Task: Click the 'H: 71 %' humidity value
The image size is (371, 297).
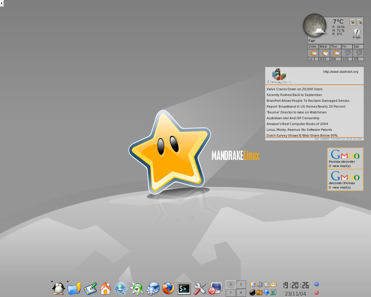Action: pyautogui.click(x=339, y=30)
